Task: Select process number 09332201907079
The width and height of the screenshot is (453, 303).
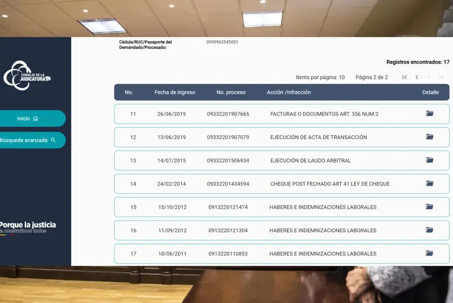Action: pyautogui.click(x=228, y=137)
